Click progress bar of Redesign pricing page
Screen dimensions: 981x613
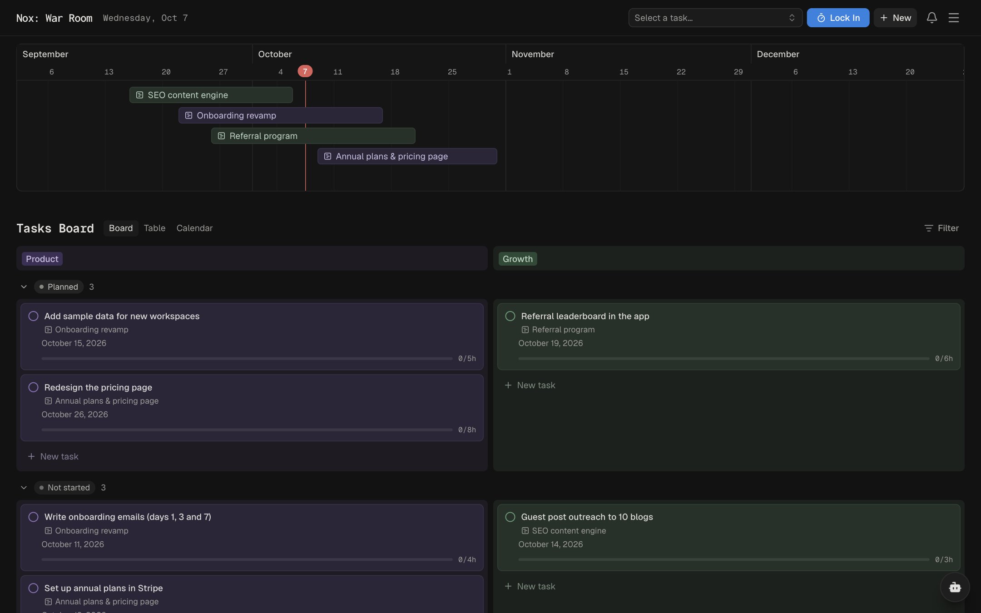(x=247, y=430)
